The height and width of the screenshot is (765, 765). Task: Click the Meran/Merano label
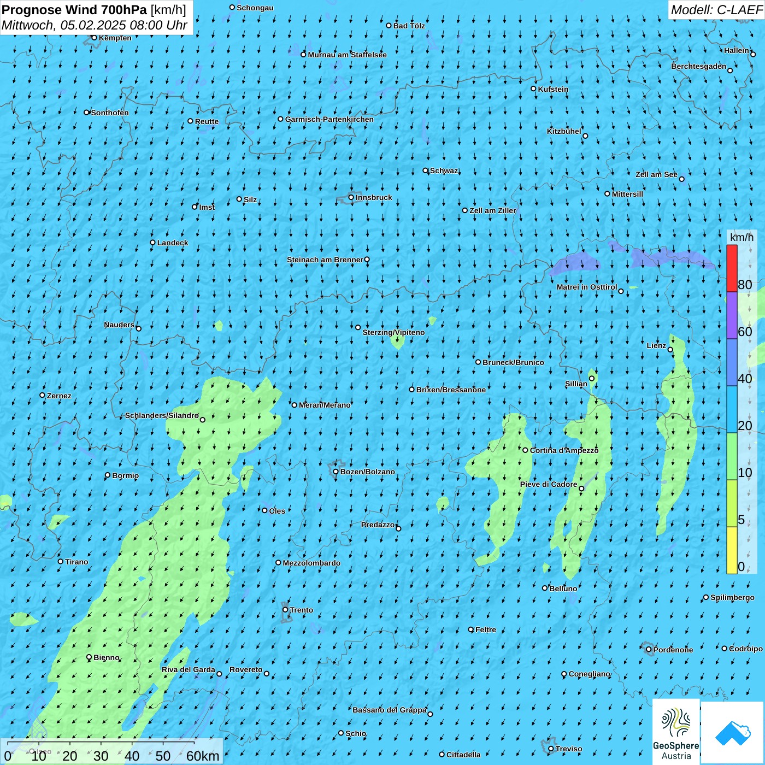[x=325, y=405]
